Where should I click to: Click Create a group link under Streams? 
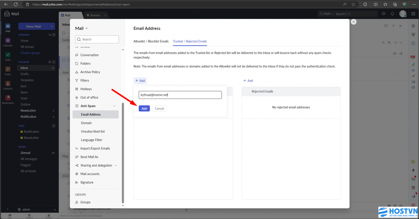pos(30,53)
